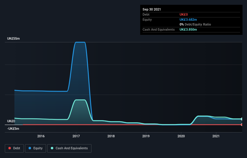Select the 2016 x-axis label
247x158 pixels.
[41, 136]
